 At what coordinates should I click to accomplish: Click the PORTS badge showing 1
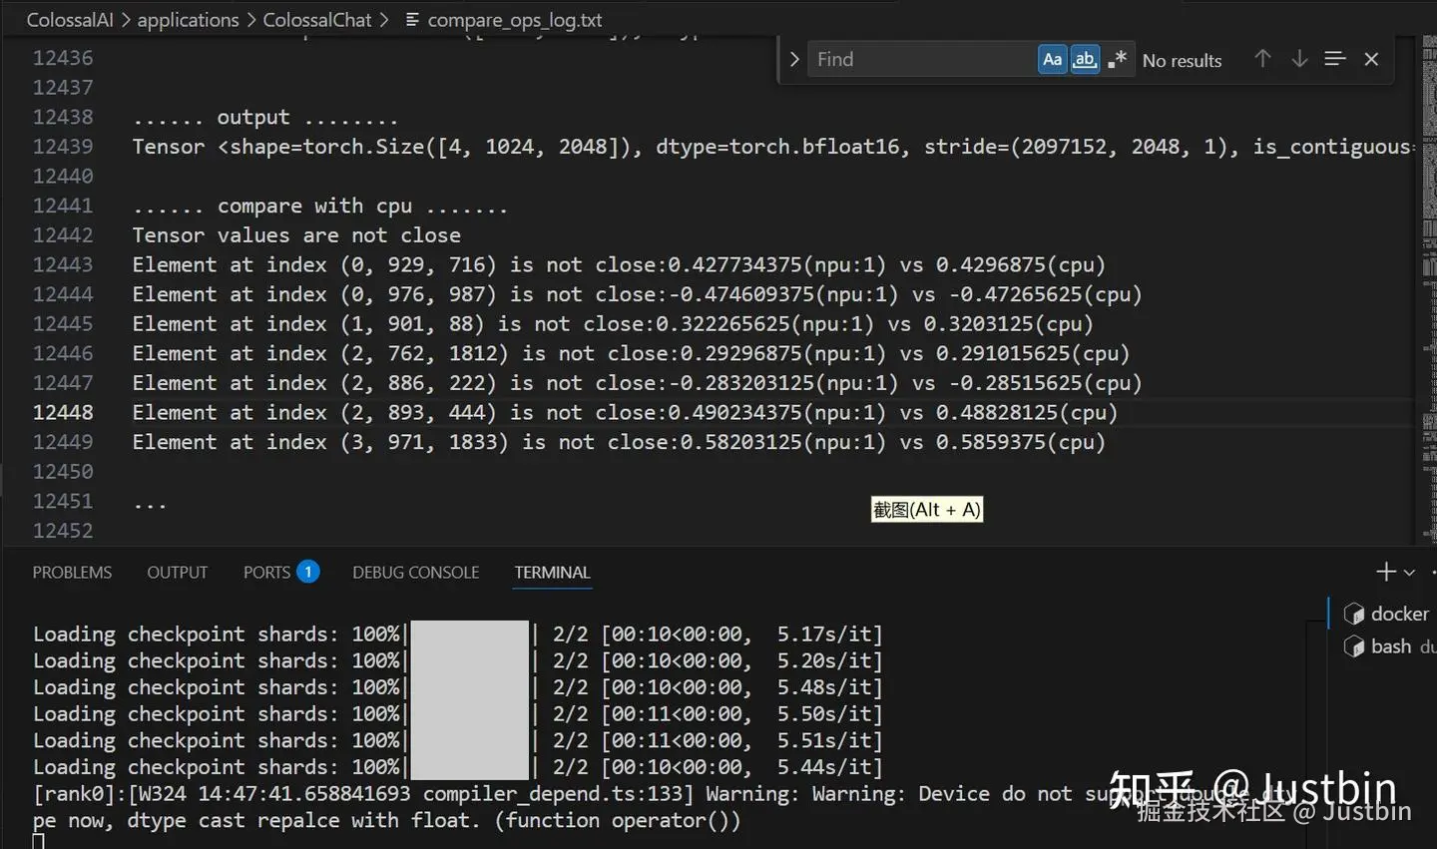308,572
